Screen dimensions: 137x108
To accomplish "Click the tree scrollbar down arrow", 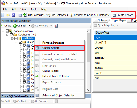I will point(88,90).
